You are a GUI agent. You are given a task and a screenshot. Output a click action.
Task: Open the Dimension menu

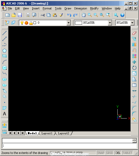tap(81, 8)
